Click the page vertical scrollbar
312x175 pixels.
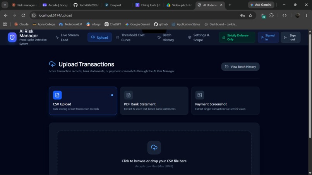coord(310,86)
